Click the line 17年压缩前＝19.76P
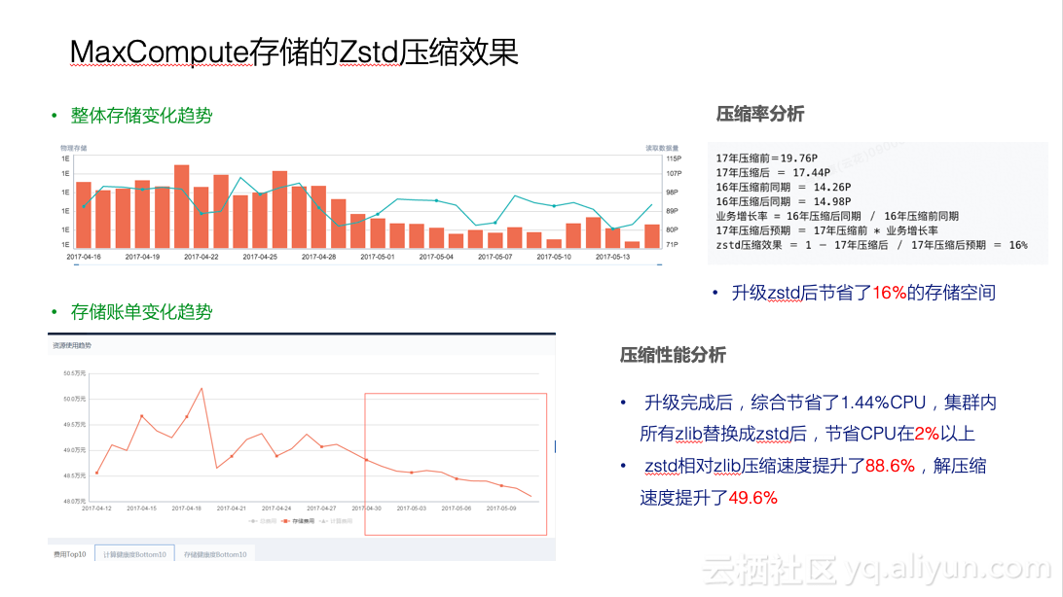This screenshot has width=1063, height=597. coord(767,158)
